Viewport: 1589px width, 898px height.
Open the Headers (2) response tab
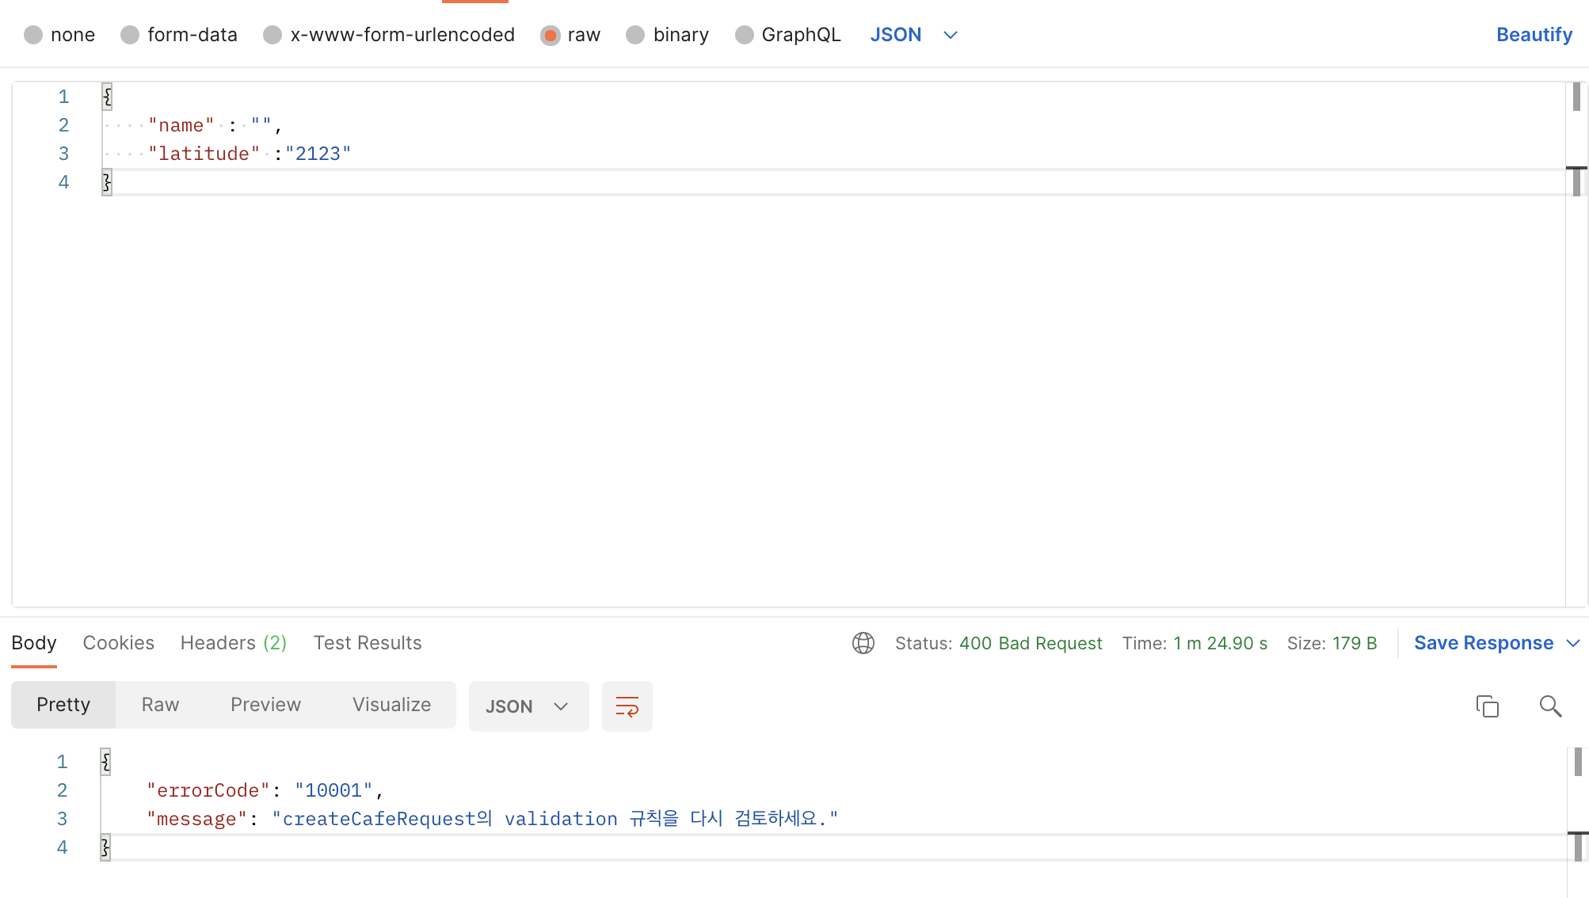point(233,643)
